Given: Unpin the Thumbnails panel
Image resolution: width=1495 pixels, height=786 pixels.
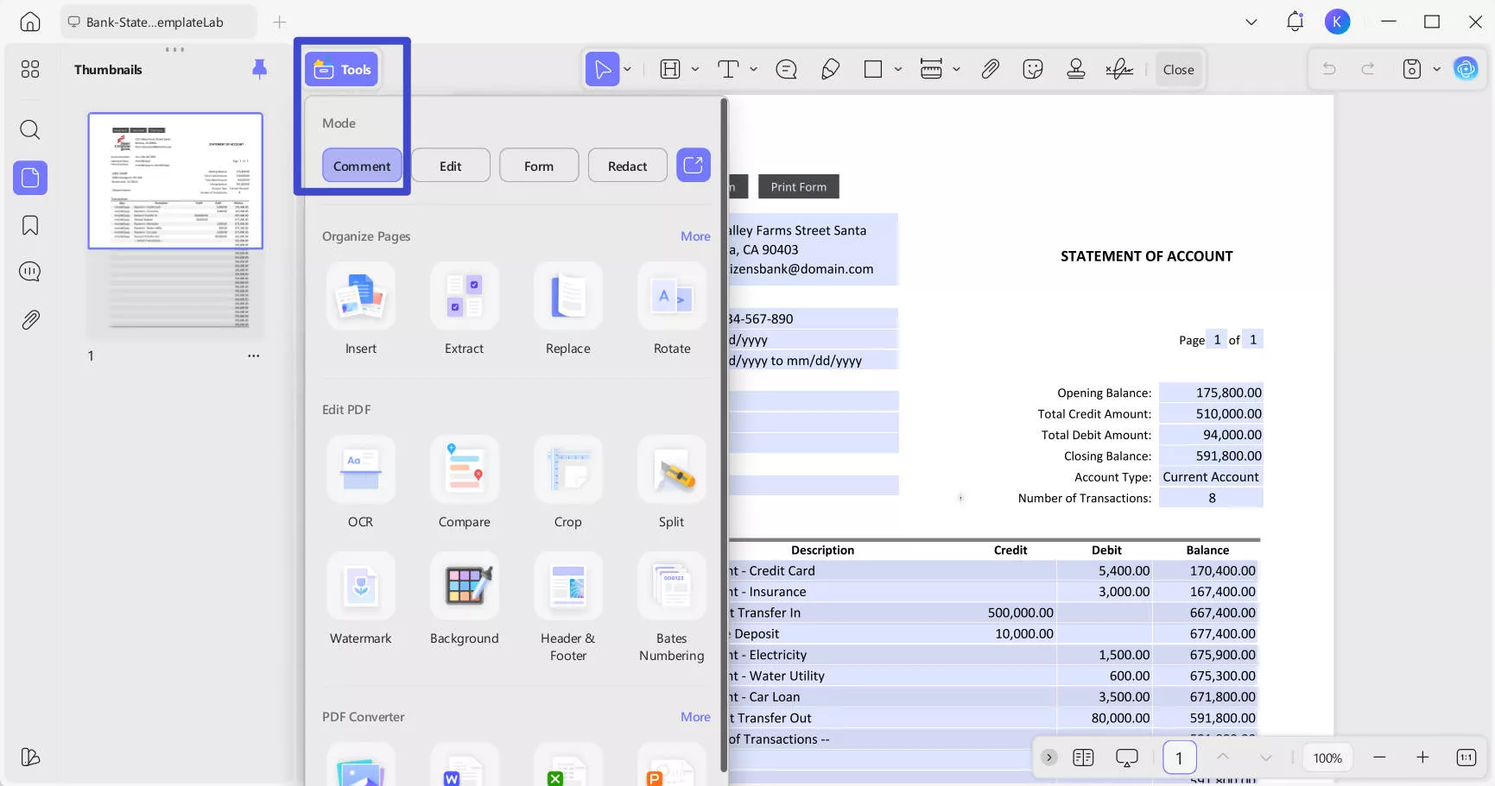Looking at the screenshot, I should 259,69.
